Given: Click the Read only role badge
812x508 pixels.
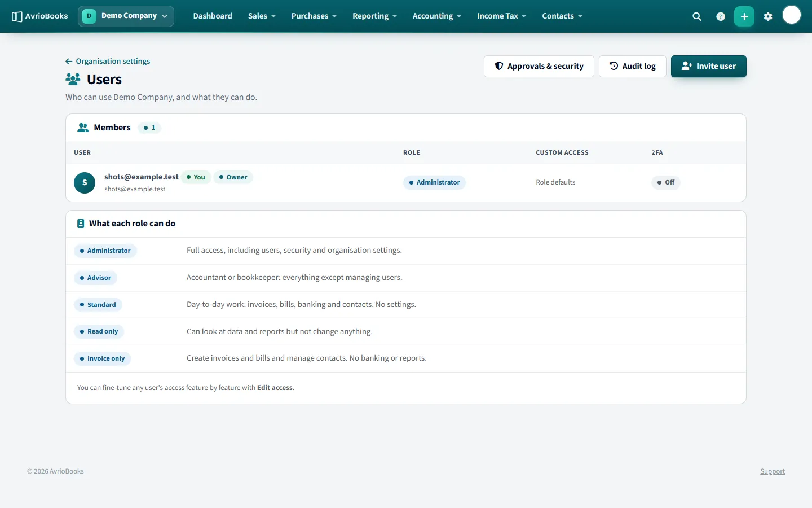Looking at the screenshot, I should pos(99,331).
